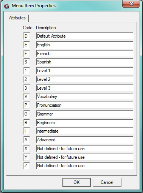This screenshot has width=143, height=193.
Task: Select the code field containing I
Action: (x=27, y=131)
